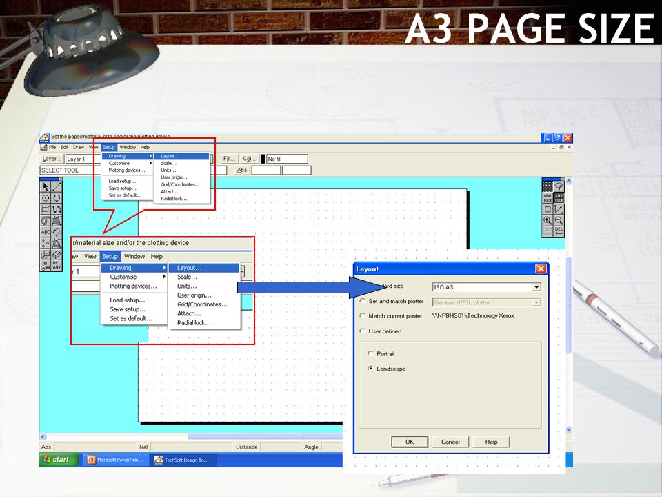Click the Abs button on the toolbar
This screenshot has width=662, height=497.
242,170
